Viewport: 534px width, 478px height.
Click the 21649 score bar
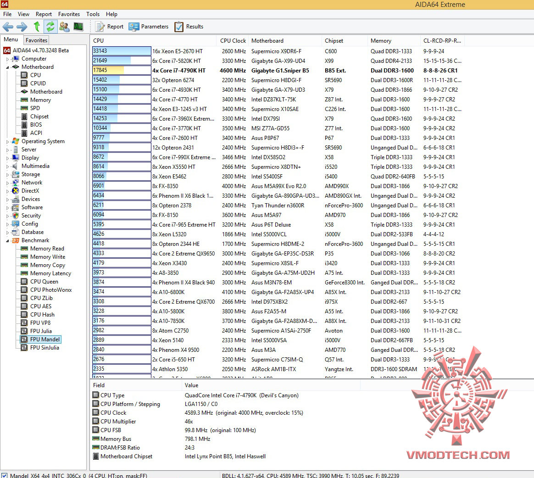[122, 61]
